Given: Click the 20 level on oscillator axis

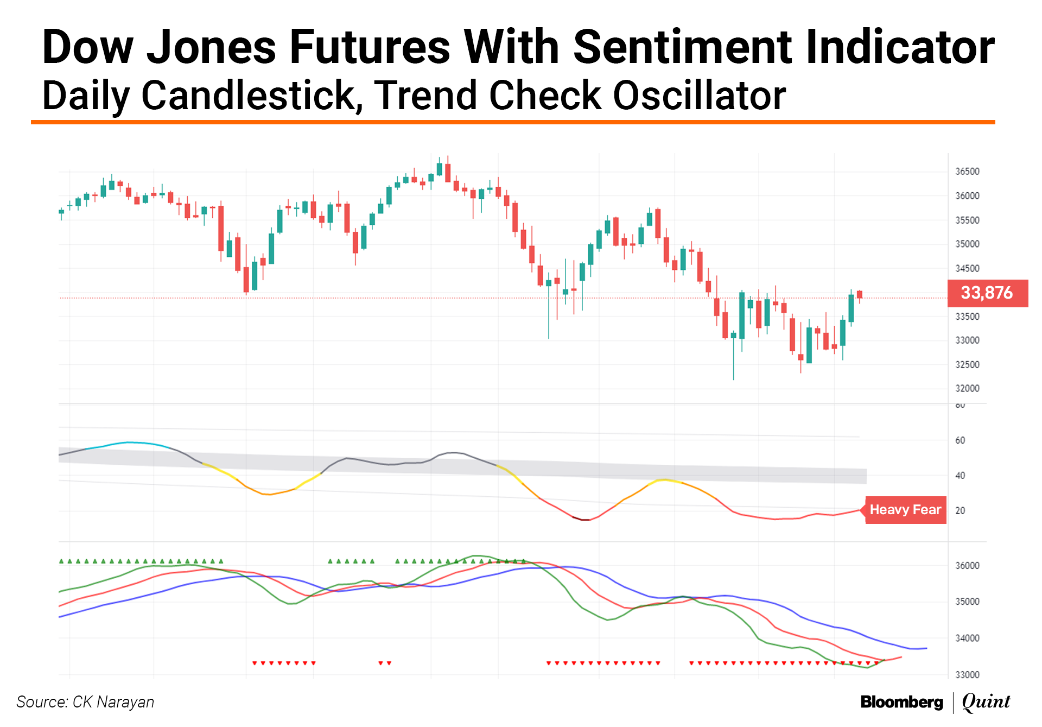Looking at the screenshot, I should coord(960,510).
